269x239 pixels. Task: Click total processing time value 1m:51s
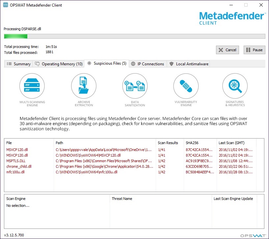click(x=51, y=47)
